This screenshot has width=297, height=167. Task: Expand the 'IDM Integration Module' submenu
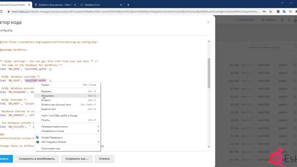point(68,142)
